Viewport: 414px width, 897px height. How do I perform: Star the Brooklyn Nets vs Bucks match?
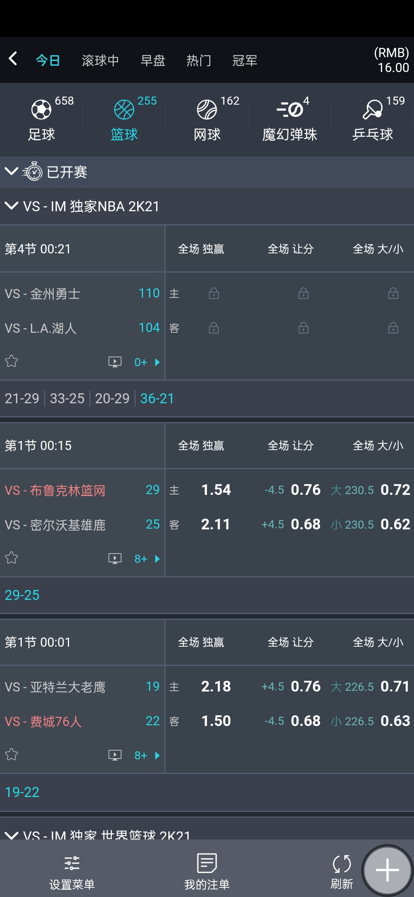(x=11, y=558)
